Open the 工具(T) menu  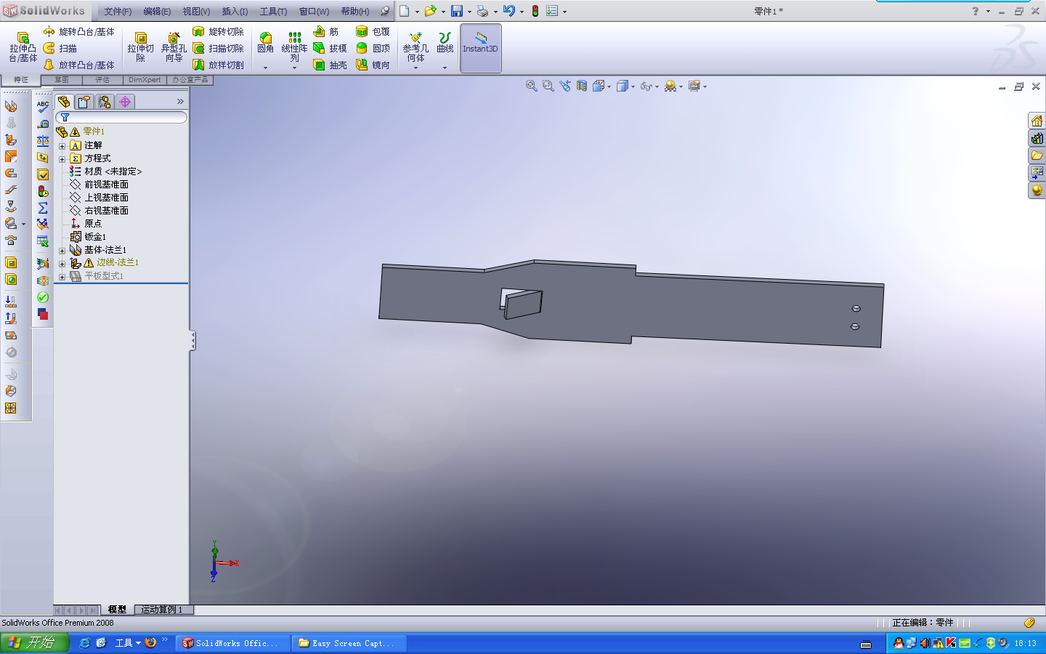[273, 12]
